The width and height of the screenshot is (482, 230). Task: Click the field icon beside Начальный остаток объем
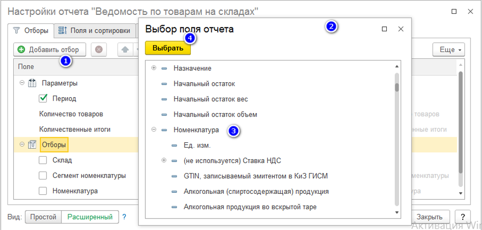pyautogui.click(x=164, y=115)
